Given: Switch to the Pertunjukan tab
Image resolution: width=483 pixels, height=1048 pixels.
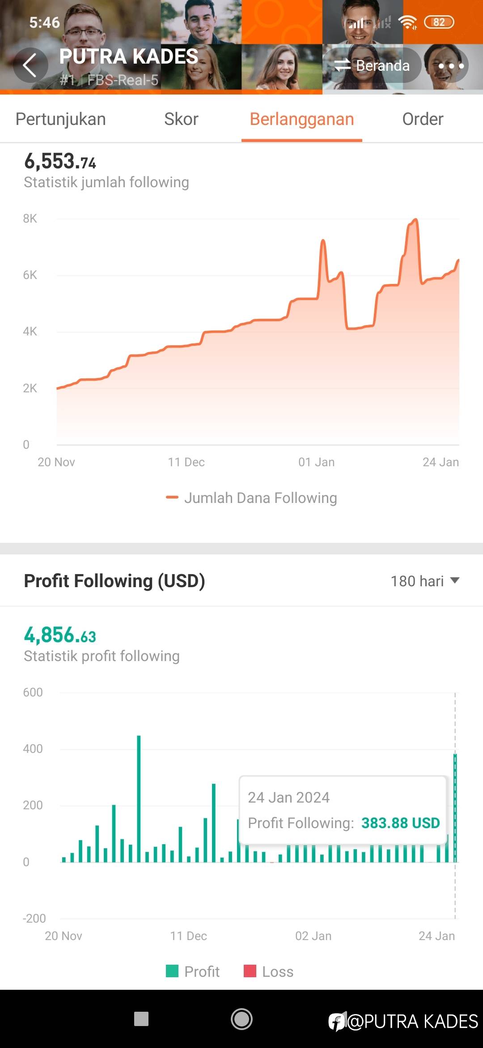Looking at the screenshot, I should [61, 119].
